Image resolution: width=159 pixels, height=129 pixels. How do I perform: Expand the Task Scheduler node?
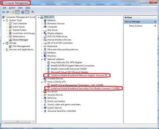(7, 24)
